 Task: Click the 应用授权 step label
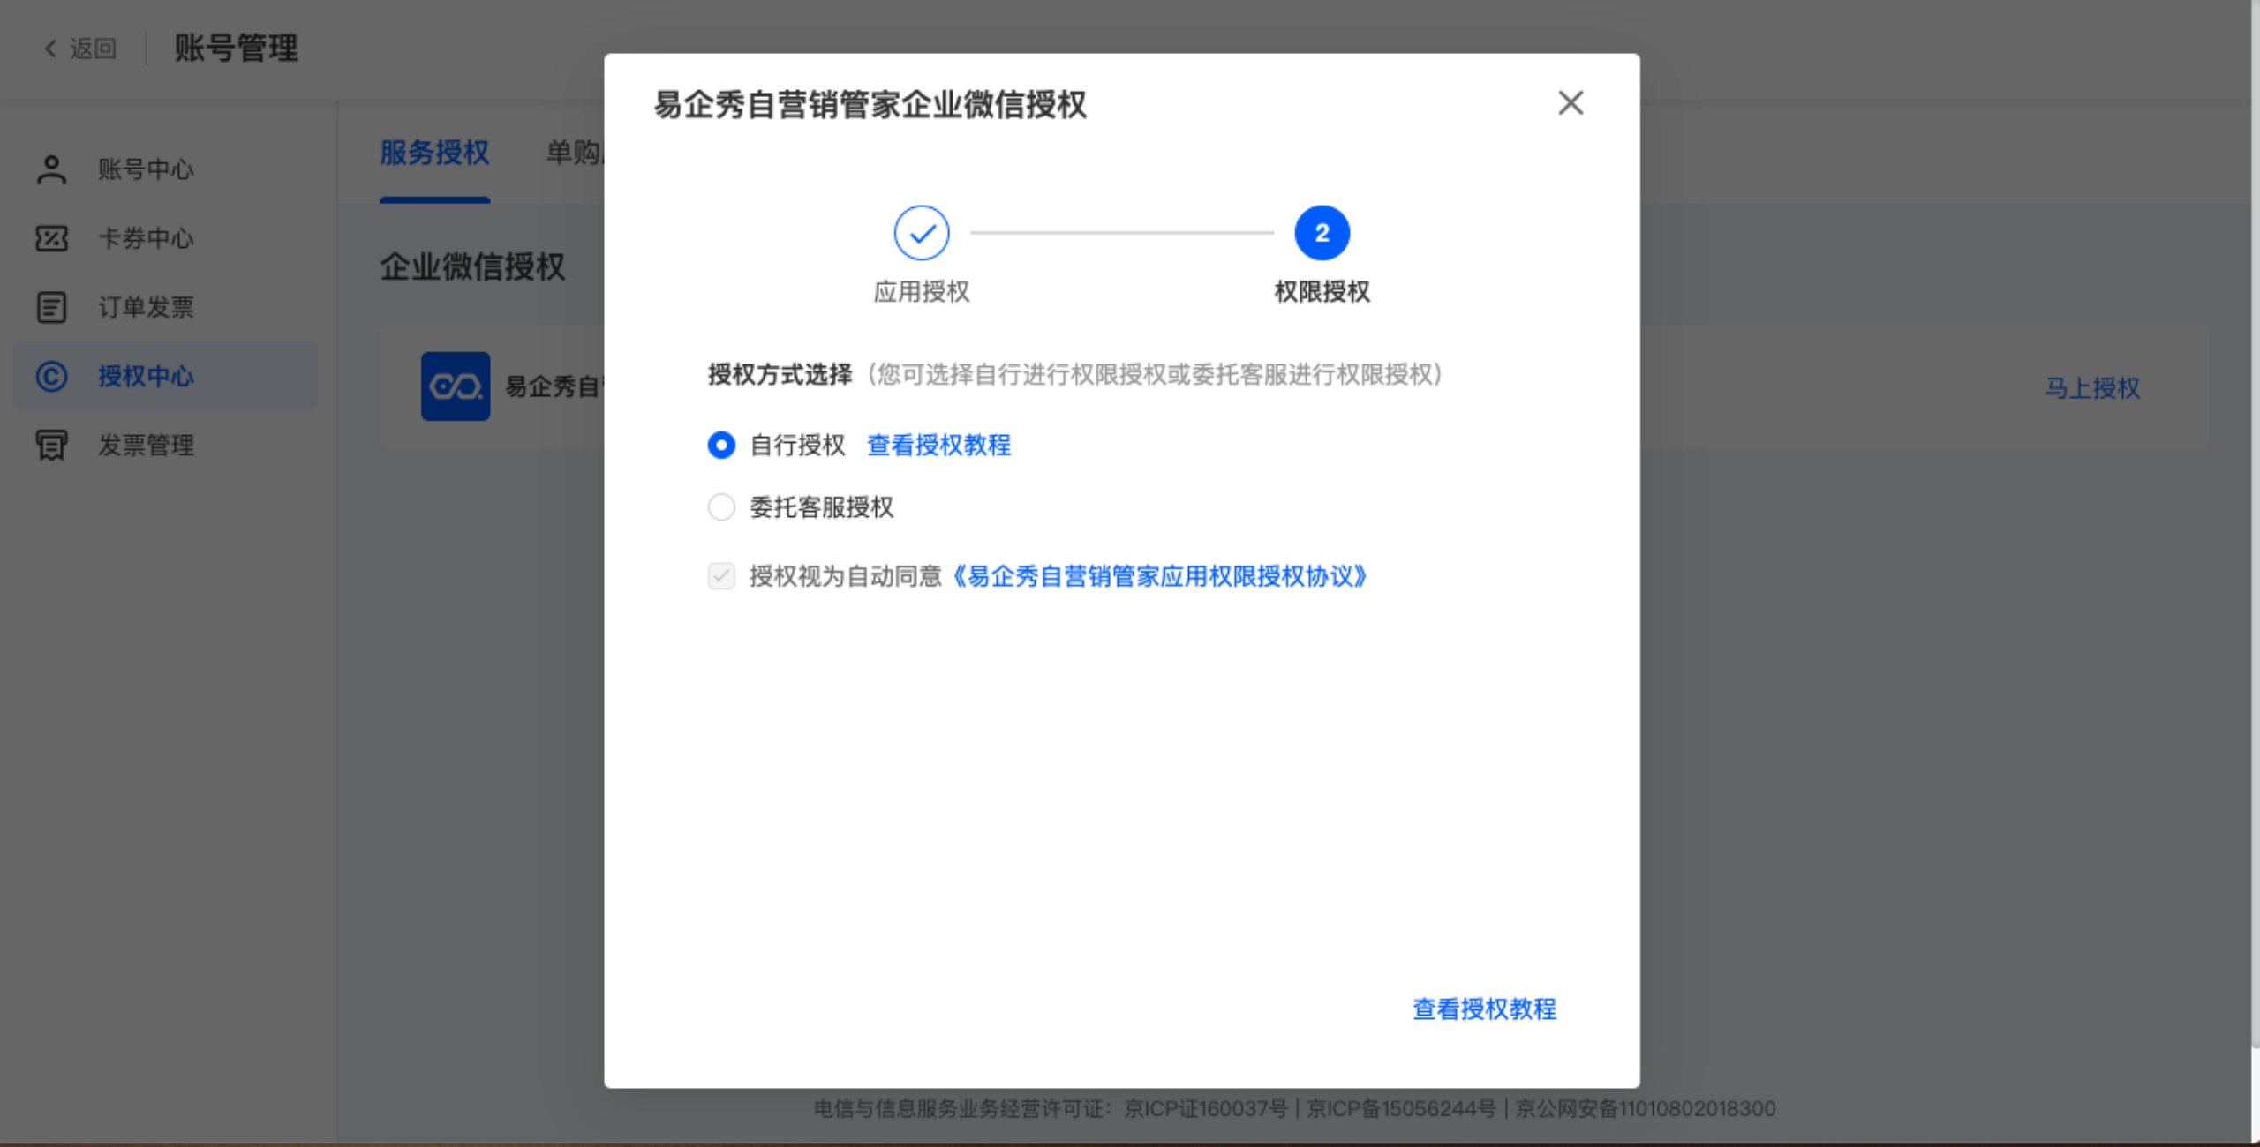click(x=921, y=291)
